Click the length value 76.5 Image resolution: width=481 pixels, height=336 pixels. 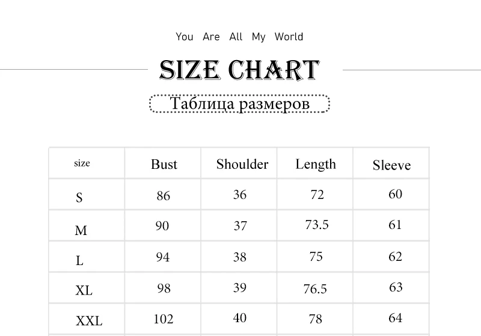[x=315, y=289]
